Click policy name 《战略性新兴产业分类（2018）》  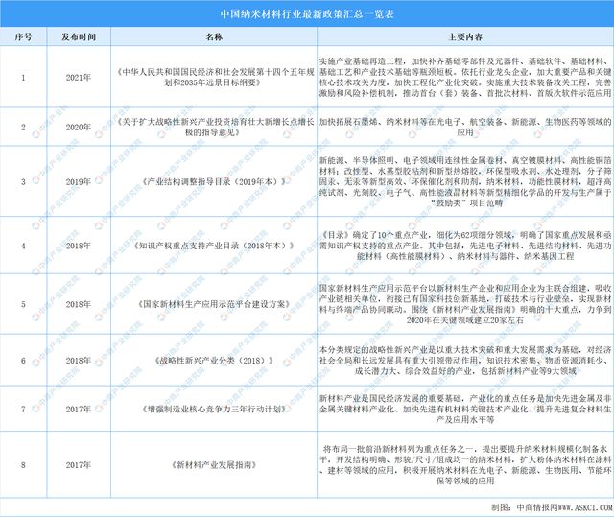pos(214,361)
